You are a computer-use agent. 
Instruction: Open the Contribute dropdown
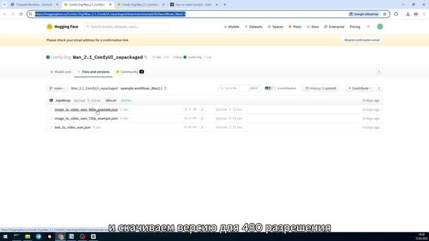pyautogui.click(x=360, y=88)
